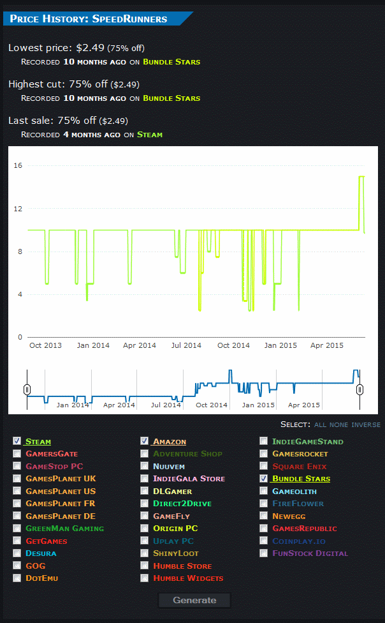Enable the IndieGameStand checkbox
Image resolution: width=385 pixels, height=623 pixels.
(x=263, y=441)
